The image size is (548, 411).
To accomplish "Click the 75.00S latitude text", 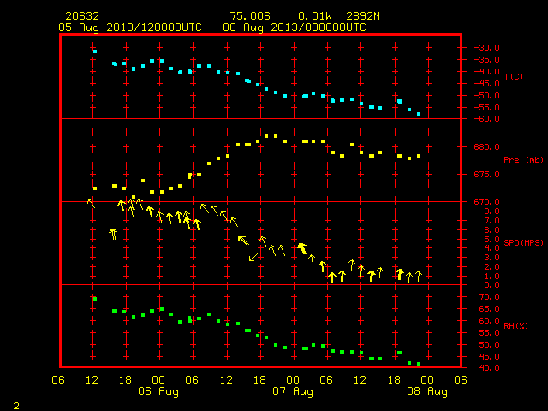I will coord(250,16).
